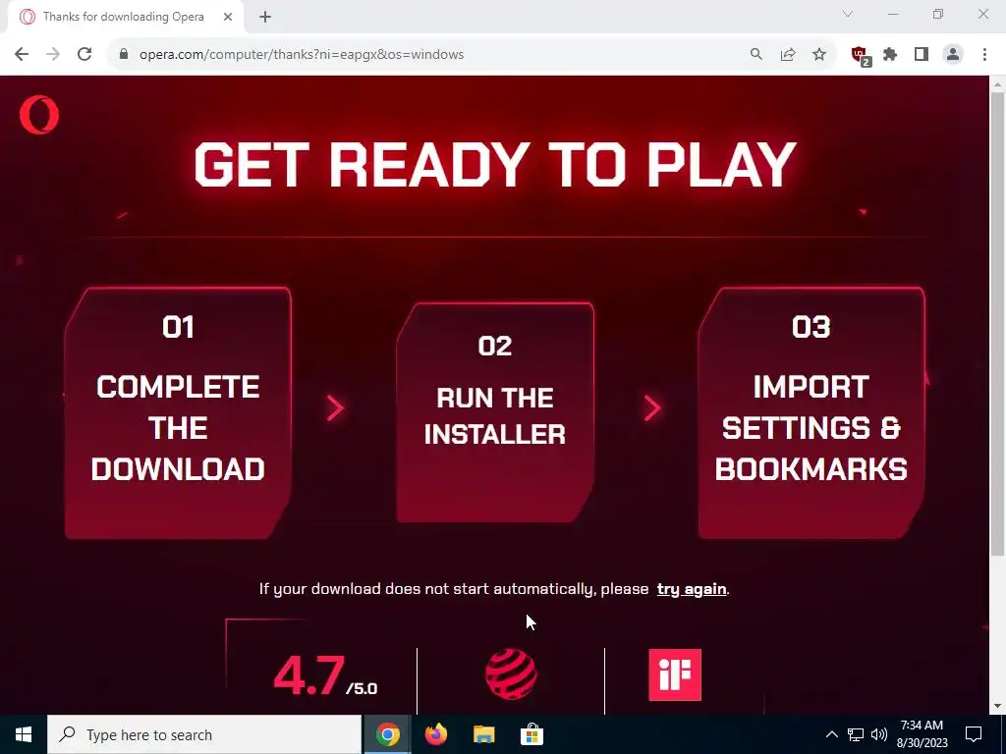Open File Explorer from the taskbar
The image size is (1006, 754).
[x=483, y=734]
